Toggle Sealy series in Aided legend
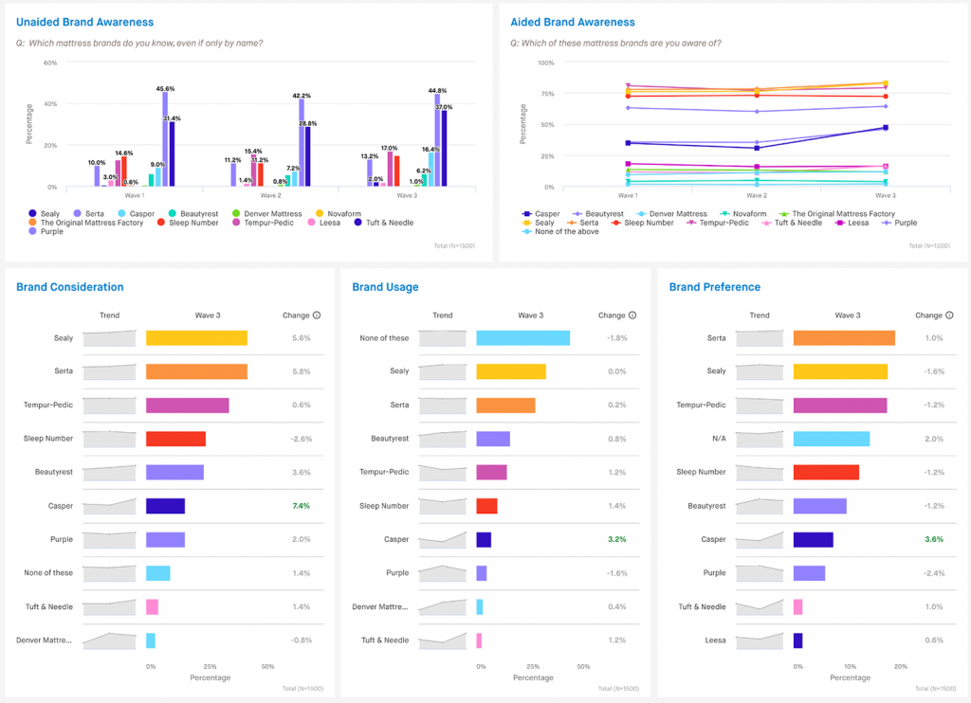971x703 pixels. point(539,222)
